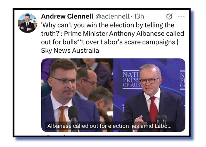Screen dimensions: 206x147
Task: Click 'Sky News Australia' in the tweet text
Action: [x=70, y=50]
